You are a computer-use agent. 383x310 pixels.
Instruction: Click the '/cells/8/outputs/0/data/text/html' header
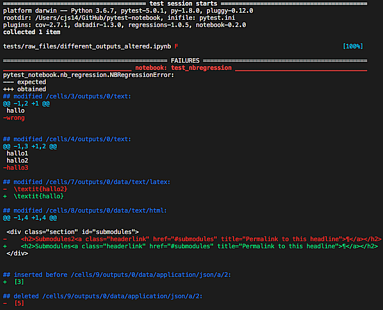pyautogui.click(x=85, y=211)
